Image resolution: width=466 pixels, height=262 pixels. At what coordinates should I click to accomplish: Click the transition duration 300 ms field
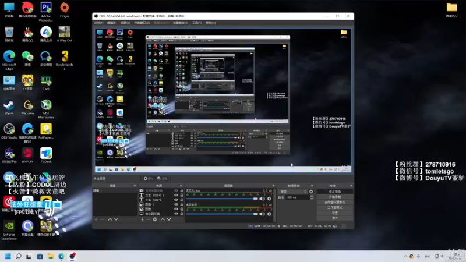(x=297, y=197)
